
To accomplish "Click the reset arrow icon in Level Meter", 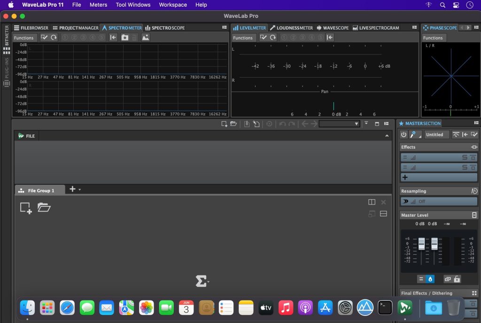I will point(273,38).
